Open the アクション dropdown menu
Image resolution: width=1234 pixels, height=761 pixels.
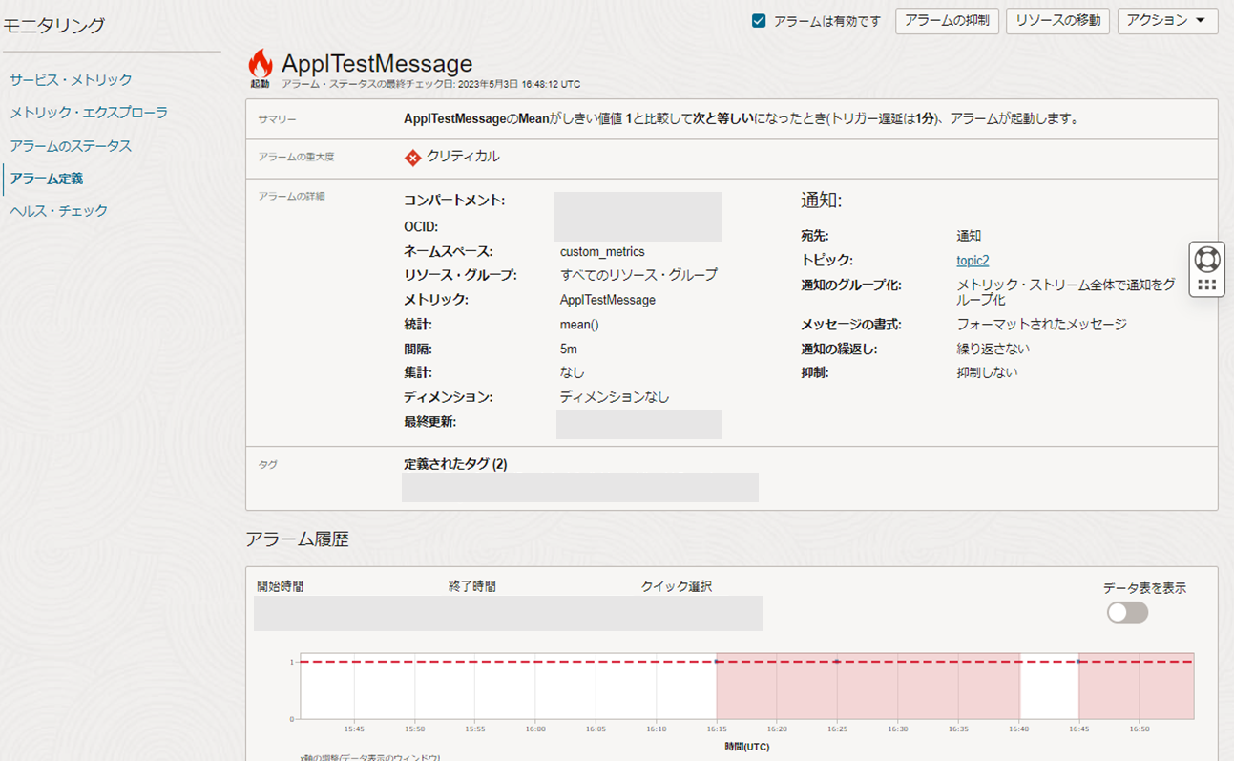(1167, 21)
